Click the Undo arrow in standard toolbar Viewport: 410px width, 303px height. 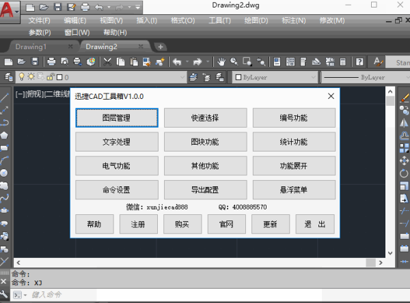[177, 62]
